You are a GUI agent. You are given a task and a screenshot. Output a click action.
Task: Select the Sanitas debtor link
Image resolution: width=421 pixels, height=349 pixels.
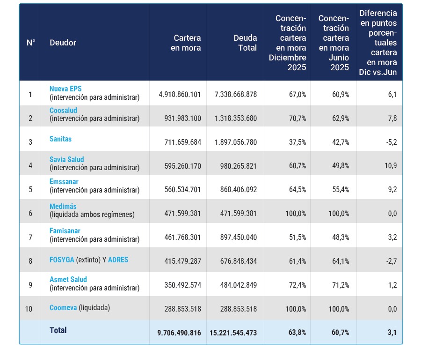(61, 139)
